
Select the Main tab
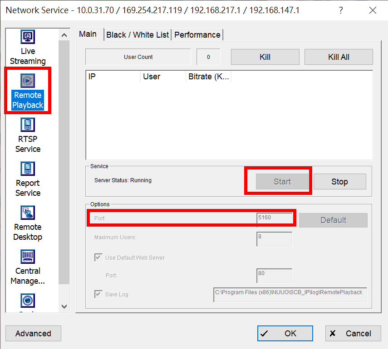[x=89, y=34]
